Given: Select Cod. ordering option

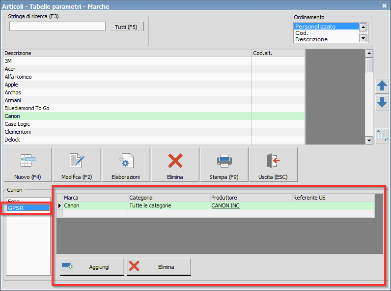Looking at the screenshot, I should pos(327,33).
